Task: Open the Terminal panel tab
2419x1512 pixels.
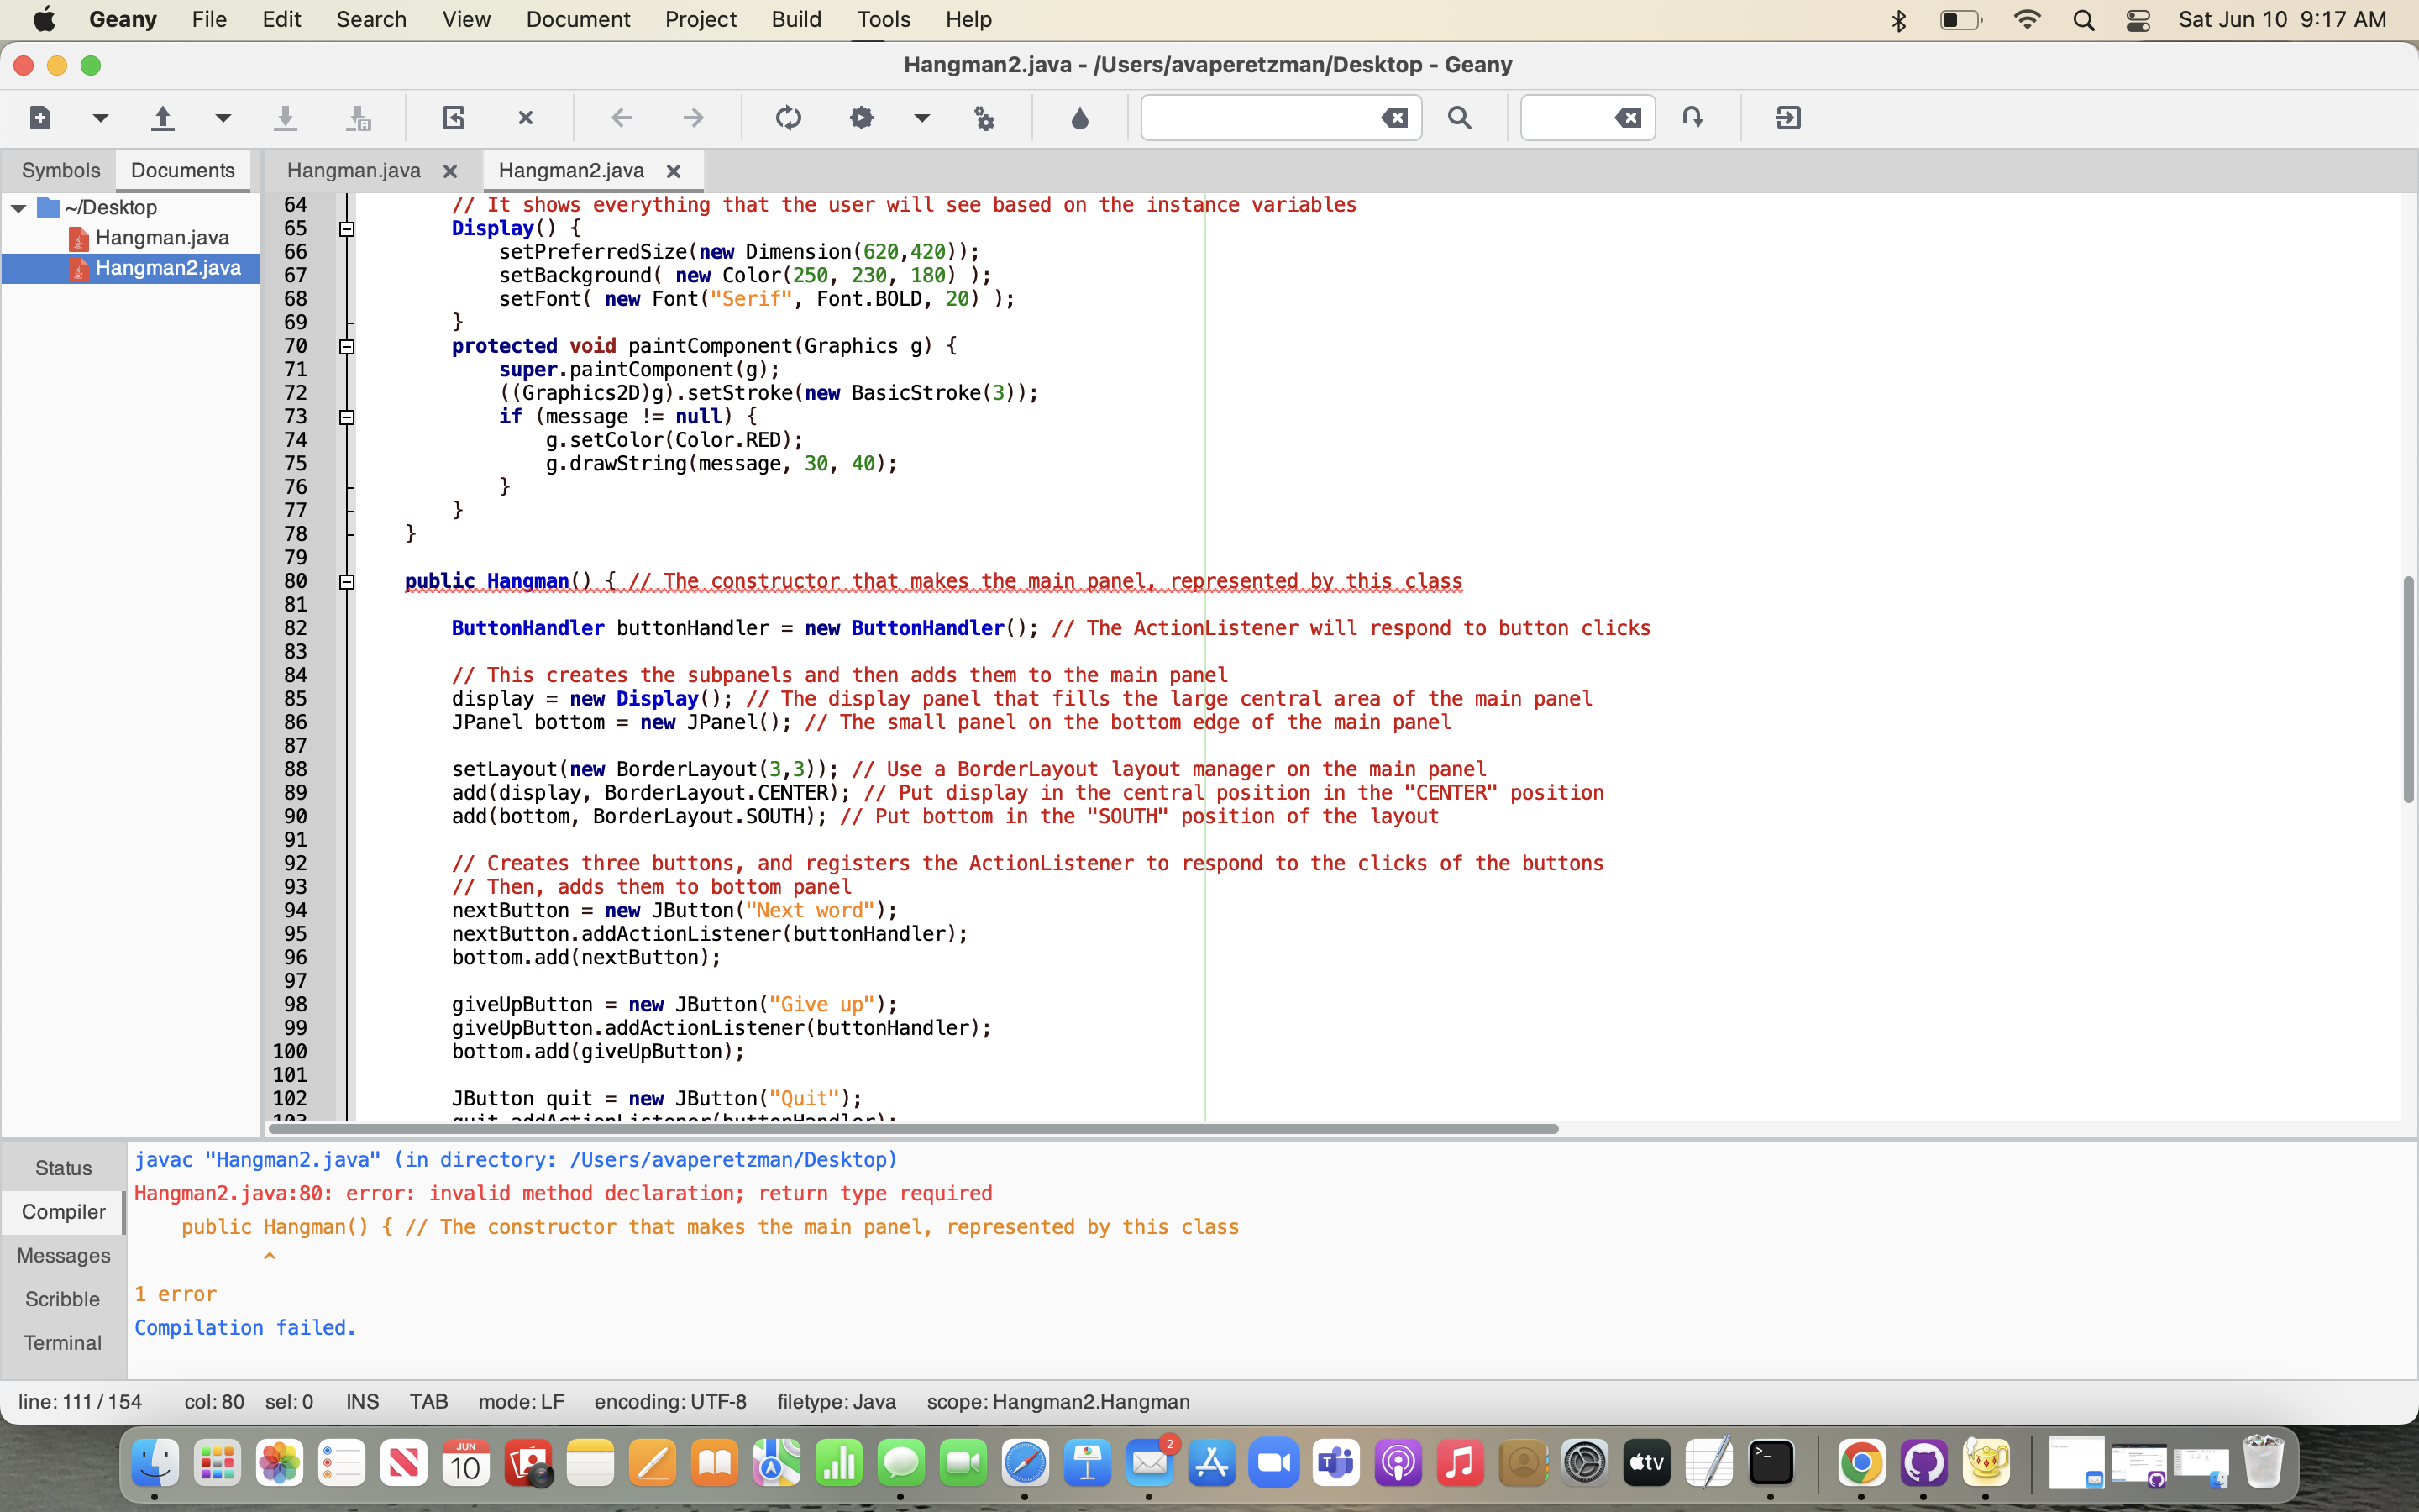Action: tap(62, 1343)
